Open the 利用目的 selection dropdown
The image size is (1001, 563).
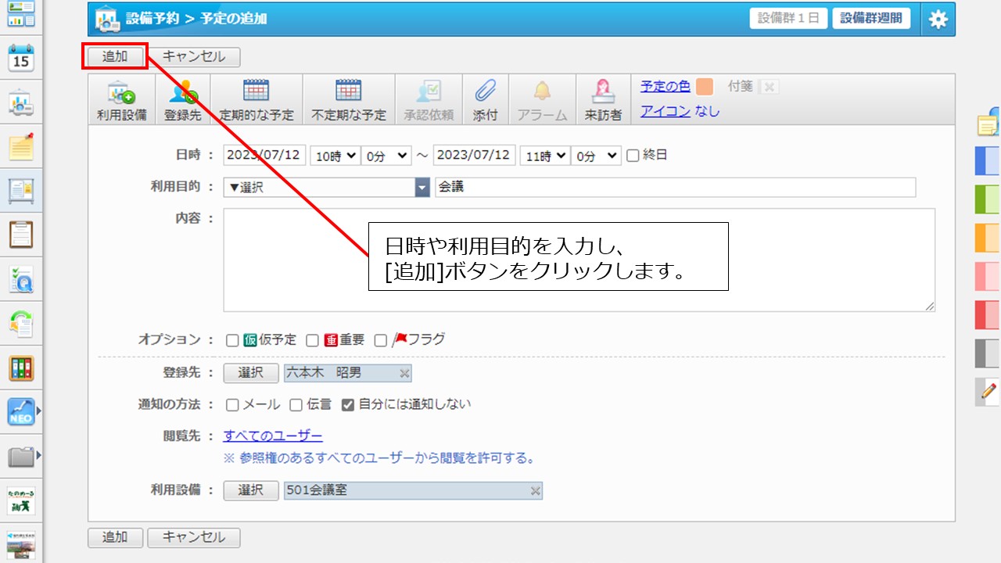(x=422, y=187)
